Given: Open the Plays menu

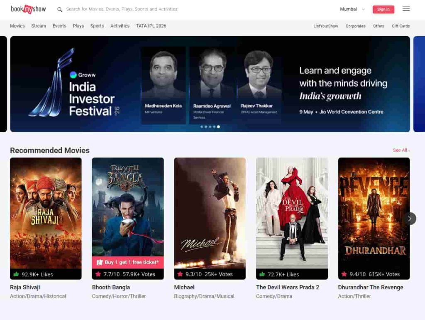Looking at the screenshot, I should pos(78,26).
